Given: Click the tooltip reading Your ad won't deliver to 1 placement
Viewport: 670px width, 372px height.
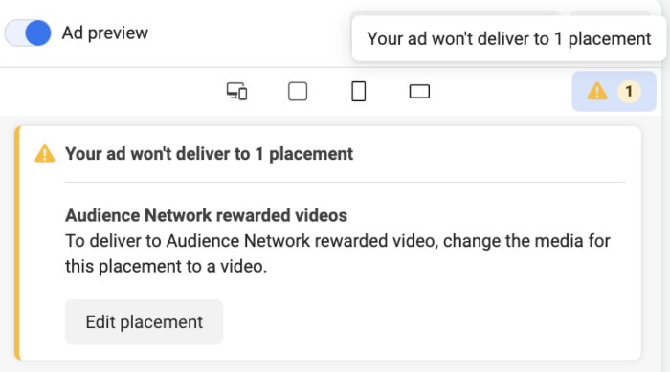Looking at the screenshot, I should pyautogui.click(x=509, y=39).
